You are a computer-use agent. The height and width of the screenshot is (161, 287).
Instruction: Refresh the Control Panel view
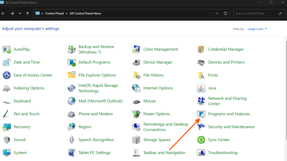tap(226, 13)
